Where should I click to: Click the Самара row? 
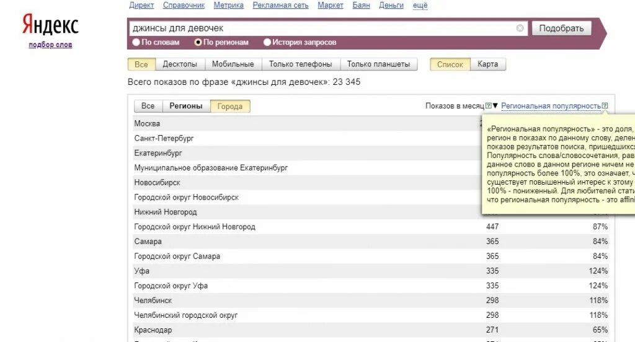[x=371, y=242]
